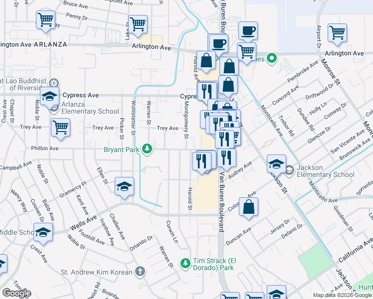Click the Pembroke Ave street label
Image resolution: width=373 pixels, height=299 pixels.
tap(303, 71)
